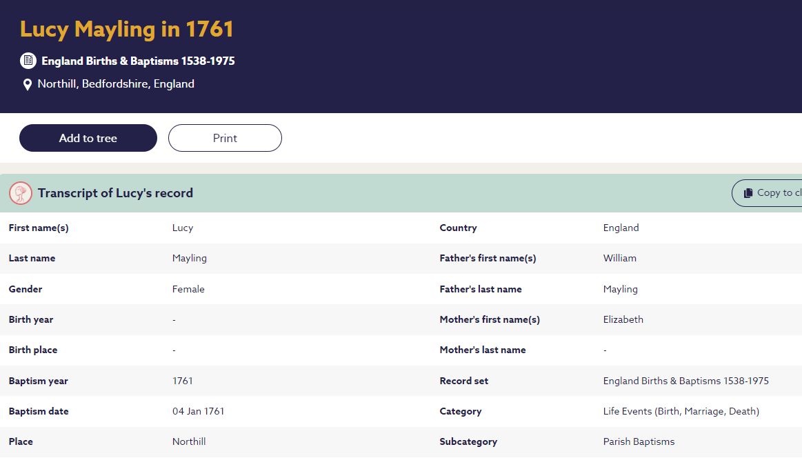Screen dimensions: 802x458
Task: Open England Births & Baptisms header link
Action: pos(138,61)
